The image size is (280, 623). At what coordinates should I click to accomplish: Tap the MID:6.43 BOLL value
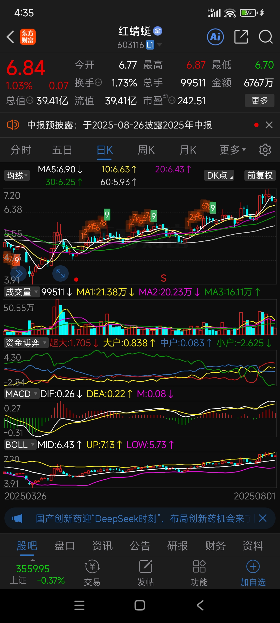point(60,445)
